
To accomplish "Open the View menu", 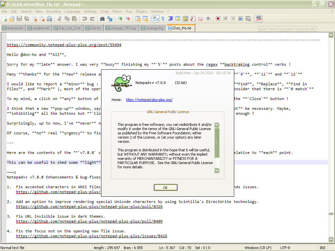I will click(39, 11).
